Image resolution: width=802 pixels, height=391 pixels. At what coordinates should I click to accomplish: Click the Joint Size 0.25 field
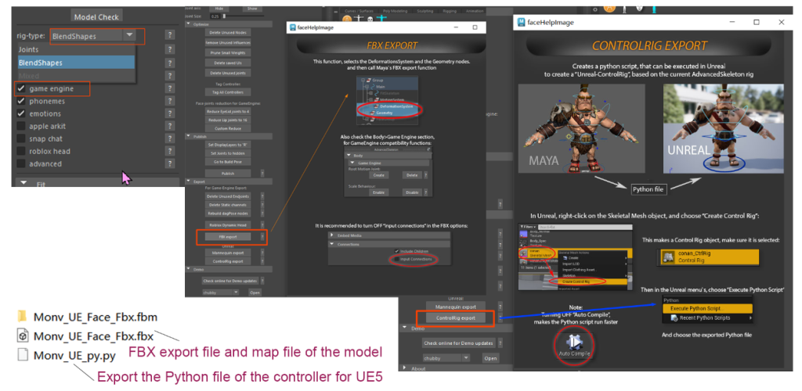(x=216, y=16)
